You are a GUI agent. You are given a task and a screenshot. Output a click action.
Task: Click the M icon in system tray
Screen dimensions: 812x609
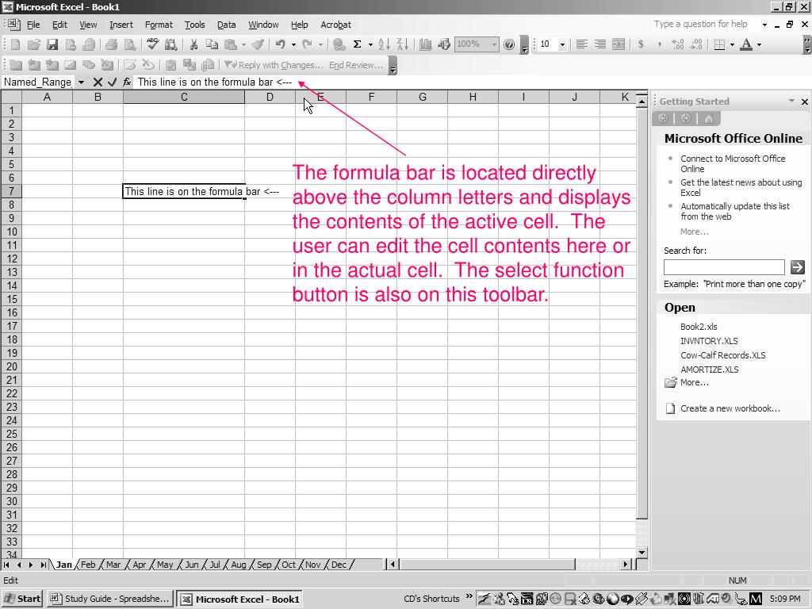coord(756,599)
